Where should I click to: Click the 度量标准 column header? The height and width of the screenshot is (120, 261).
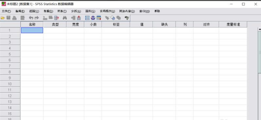point(233,24)
